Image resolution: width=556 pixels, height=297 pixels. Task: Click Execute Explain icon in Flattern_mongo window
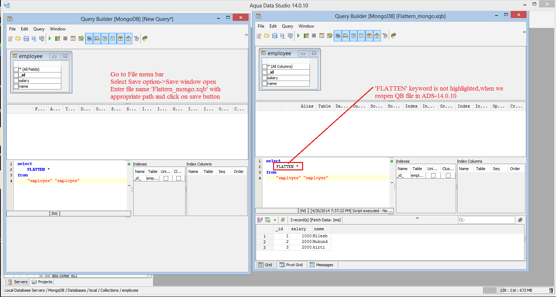click(306, 36)
